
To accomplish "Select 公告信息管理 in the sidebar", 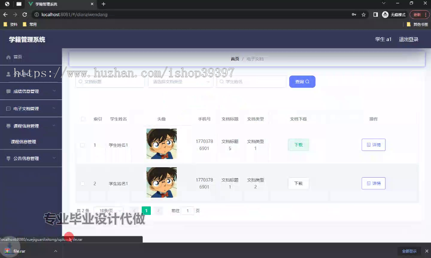I will pos(31,158).
